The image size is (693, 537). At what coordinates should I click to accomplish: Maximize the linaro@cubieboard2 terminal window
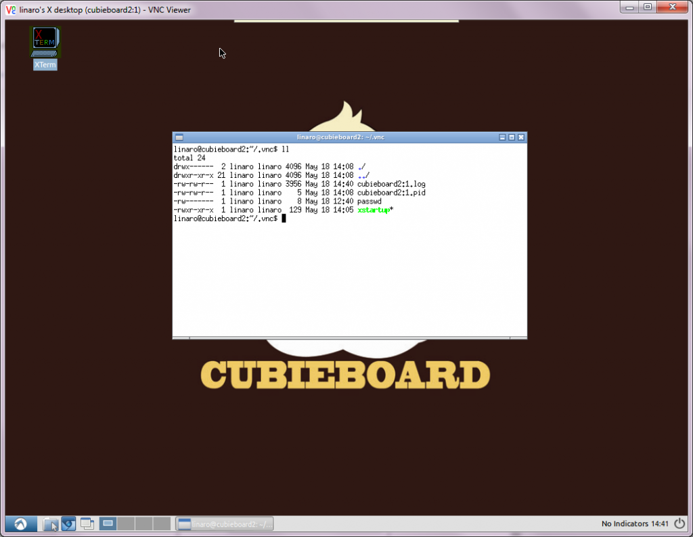[x=512, y=137]
